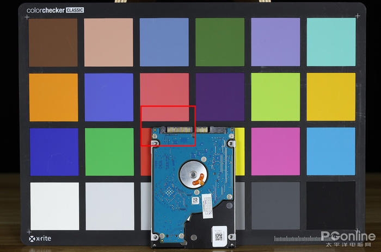This screenshot has height=252, width=381.
Task: Select the deep purple patch
Action: point(220,97)
